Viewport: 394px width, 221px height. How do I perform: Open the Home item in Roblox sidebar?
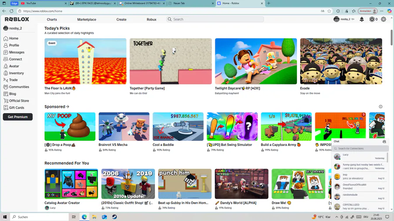tap(11, 38)
